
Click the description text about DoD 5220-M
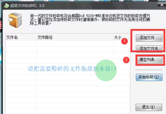coord(90,20)
